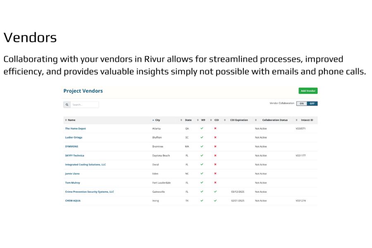Sort by Collaboration Status header

pyautogui.click(x=274, y=120)
